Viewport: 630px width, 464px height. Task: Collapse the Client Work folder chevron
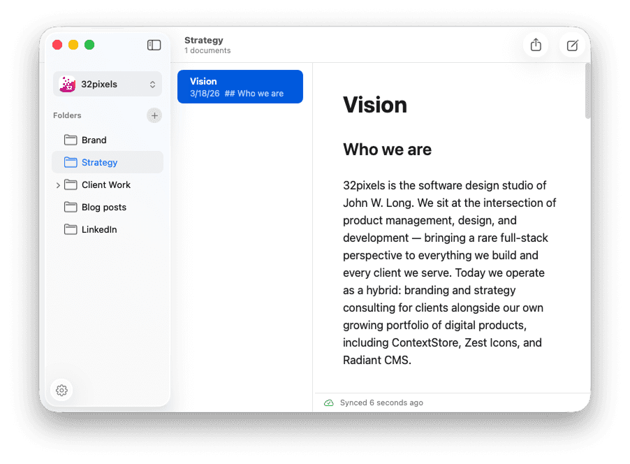[x=58, y=184]
